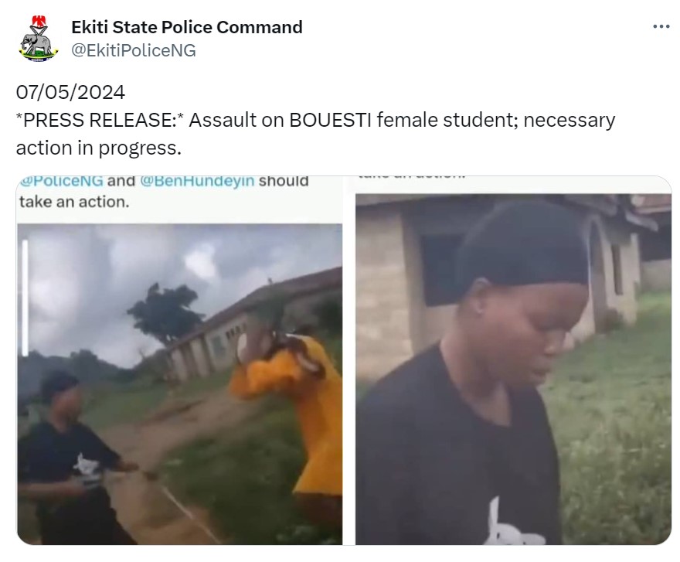Click the @PoliceNG mention in left image
Image resolution: width=680 pixels, height=562 pixels.
point(62,181)
